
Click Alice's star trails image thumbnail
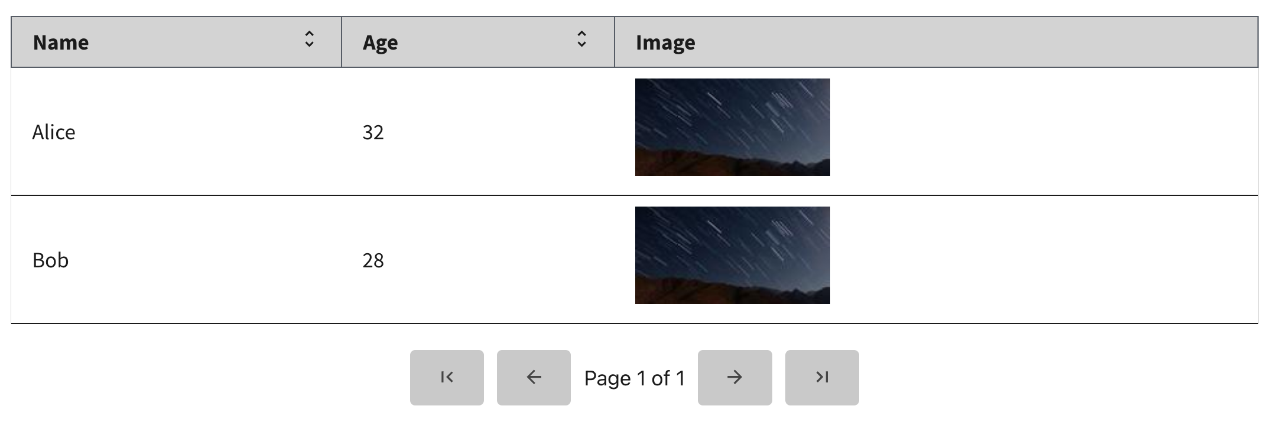[x=732, y=126]
